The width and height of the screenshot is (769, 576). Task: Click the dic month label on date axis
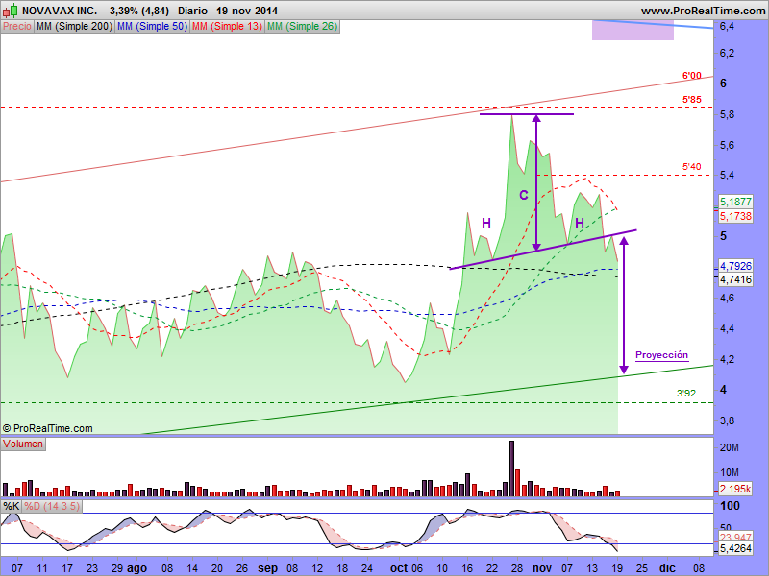667,568
